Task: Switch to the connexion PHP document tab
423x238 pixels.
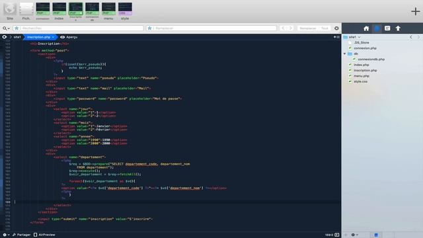Action: (x=42, y=11)
